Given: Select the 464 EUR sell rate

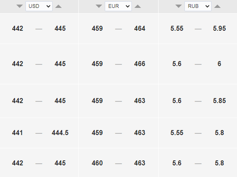Looking at the screenshot, I should click(140, 28).
